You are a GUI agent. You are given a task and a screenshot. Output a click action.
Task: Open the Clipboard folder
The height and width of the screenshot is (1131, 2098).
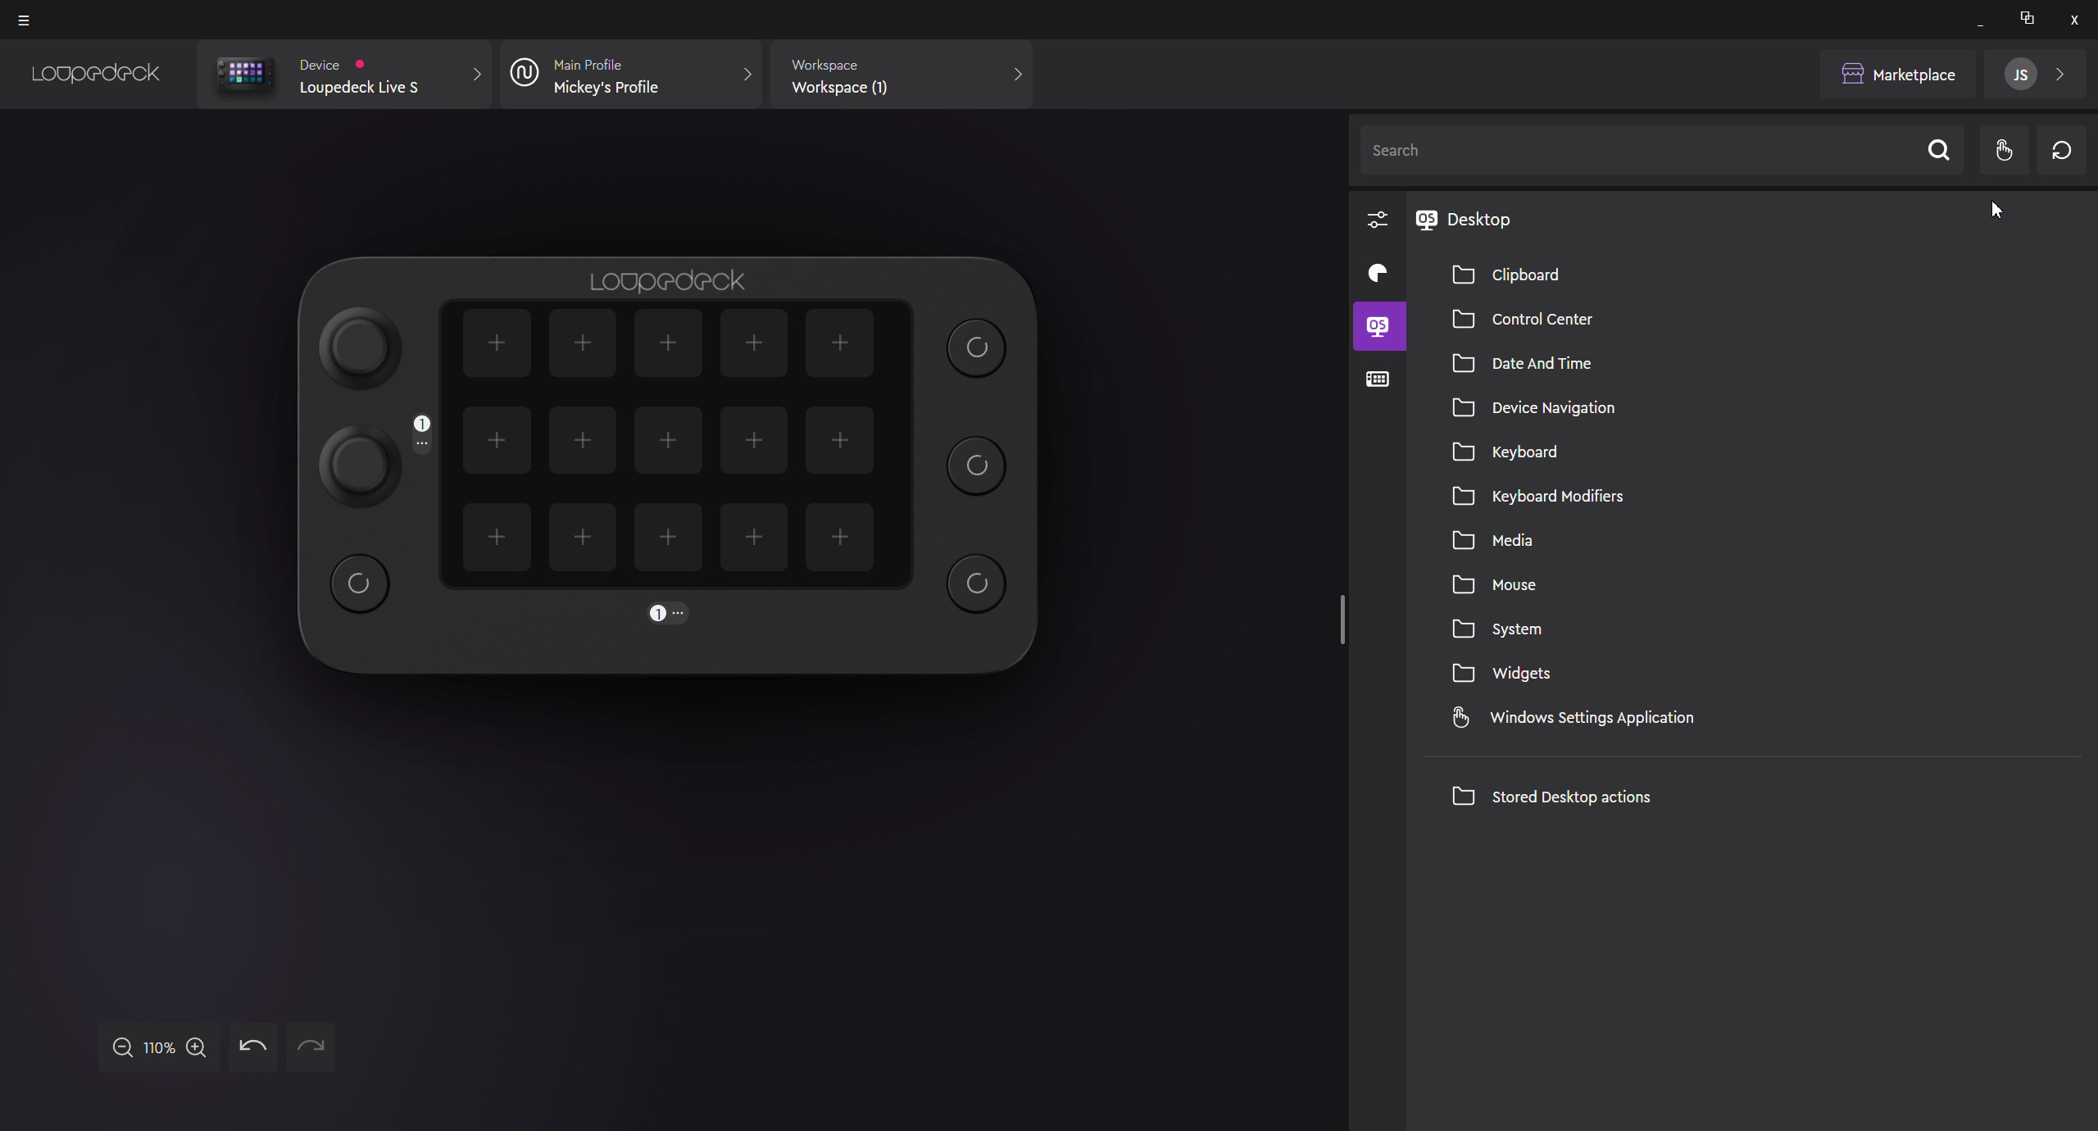point(1524,275)
